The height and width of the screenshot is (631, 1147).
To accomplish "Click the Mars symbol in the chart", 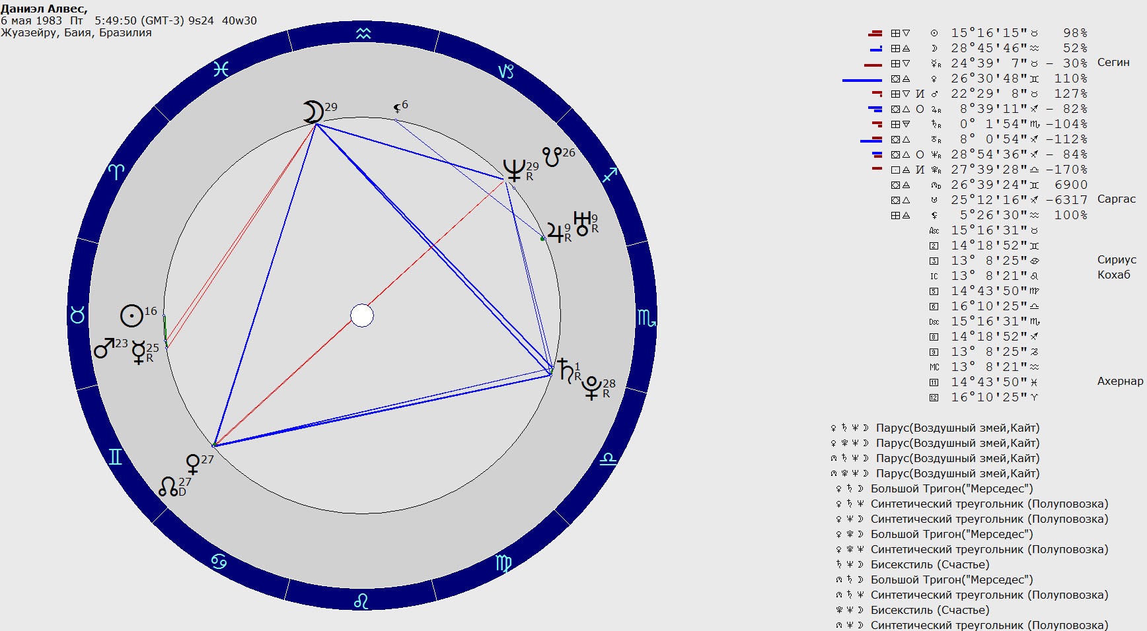I will pos(104,348).
